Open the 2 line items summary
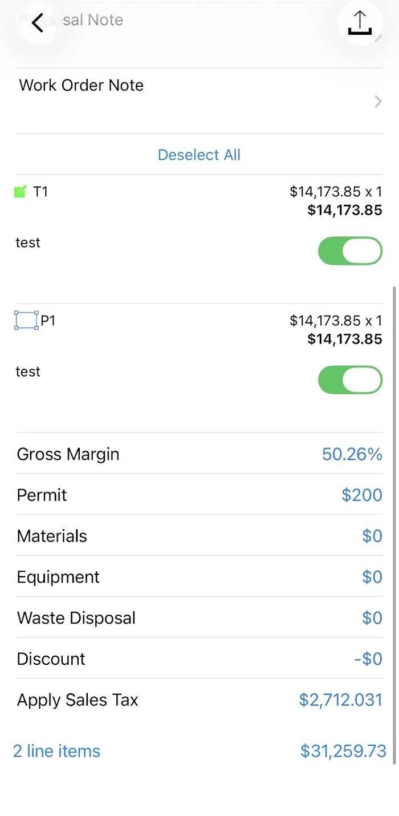399x816 pixels. 56,751
